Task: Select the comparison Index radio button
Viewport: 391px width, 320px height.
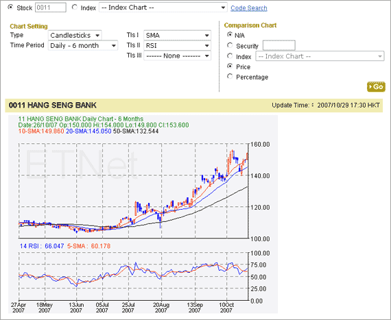Action: [x=230, y=56]
